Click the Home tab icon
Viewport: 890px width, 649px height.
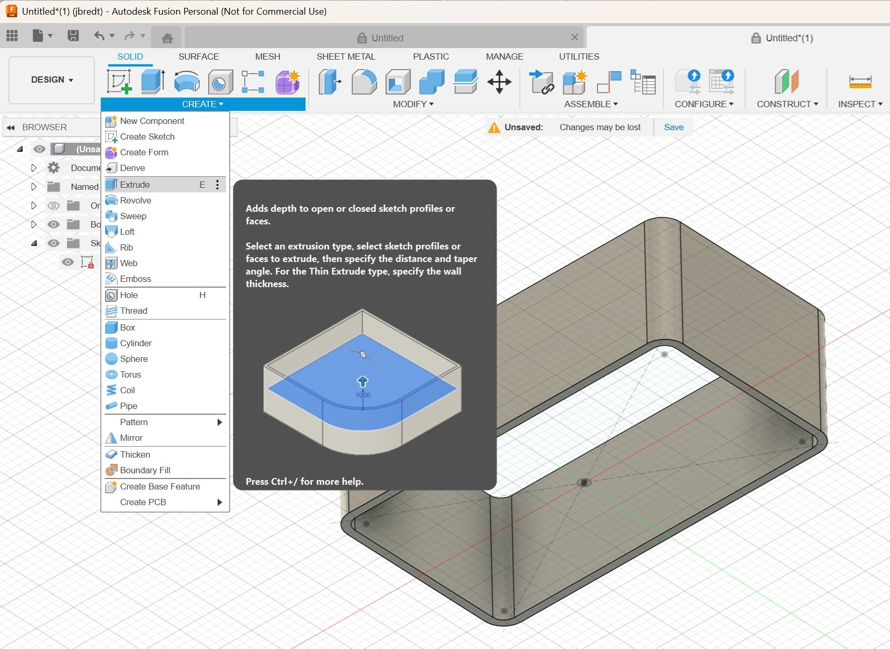(x=167, y=38)
